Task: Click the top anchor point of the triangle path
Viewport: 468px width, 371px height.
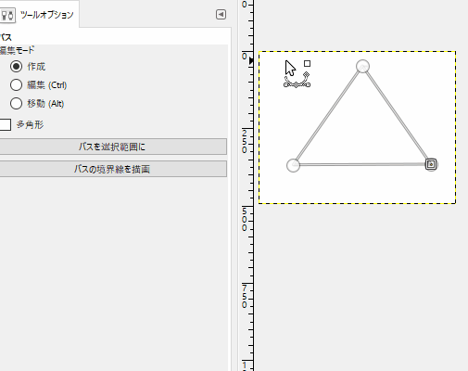Action: [x=362, y=67]
